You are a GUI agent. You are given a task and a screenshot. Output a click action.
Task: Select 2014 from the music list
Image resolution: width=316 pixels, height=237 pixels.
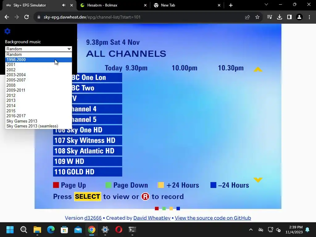(x=38, y=106)
